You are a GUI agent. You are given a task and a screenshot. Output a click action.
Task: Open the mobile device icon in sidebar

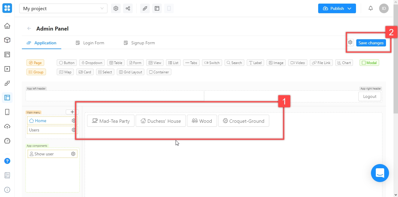(x=7, y=112)
